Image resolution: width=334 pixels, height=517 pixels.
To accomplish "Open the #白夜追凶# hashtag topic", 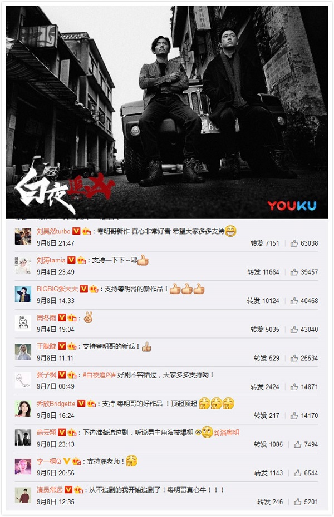I will coord(99,375).
